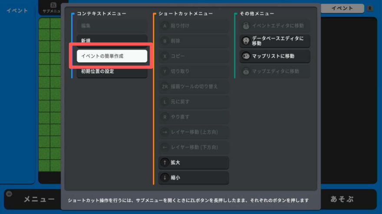The width and height of the screenshot is (382, 214).
Task: Click the イベントエディタに移動 label
Action: (x=278, y=26)
